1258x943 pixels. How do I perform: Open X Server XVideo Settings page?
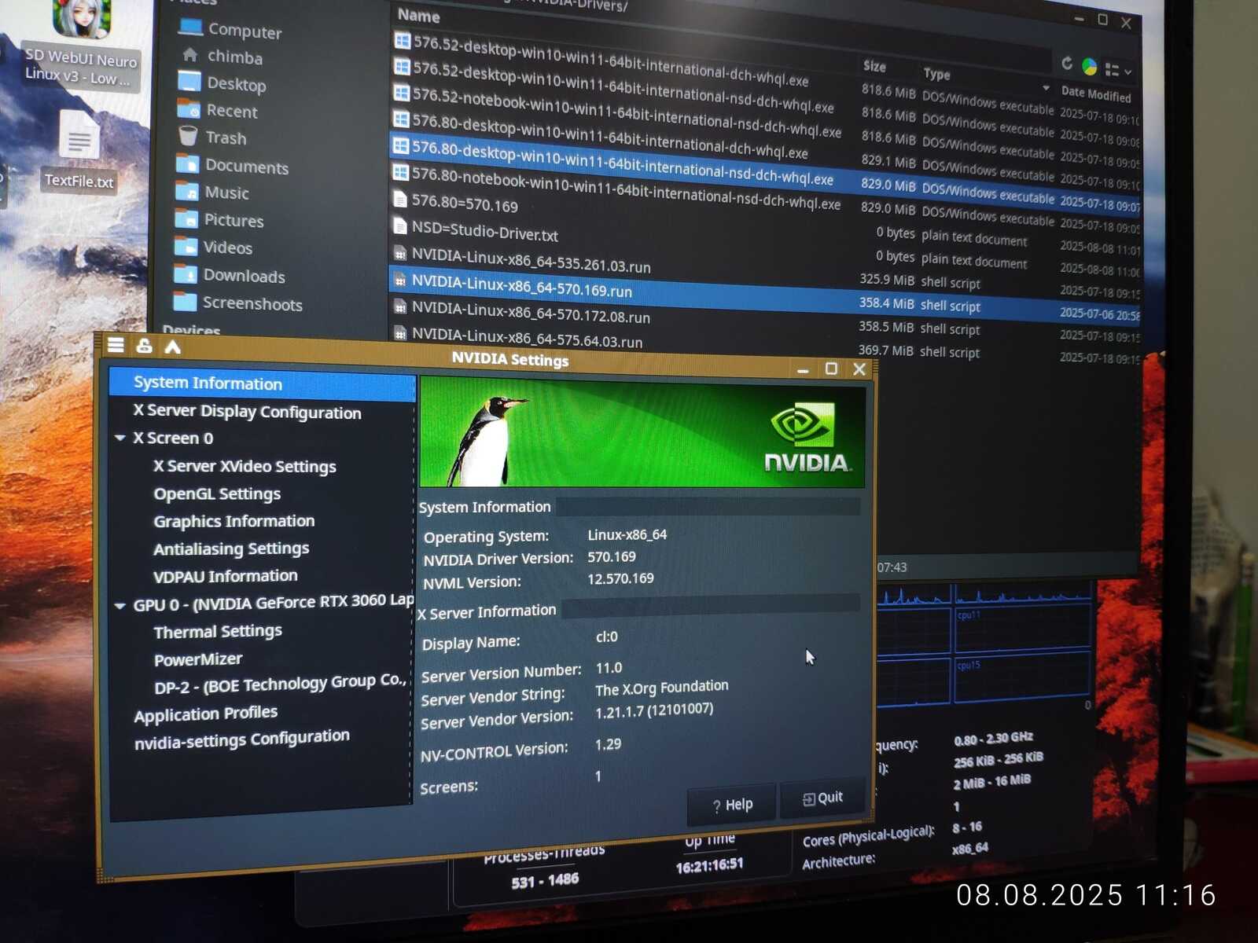245,466
